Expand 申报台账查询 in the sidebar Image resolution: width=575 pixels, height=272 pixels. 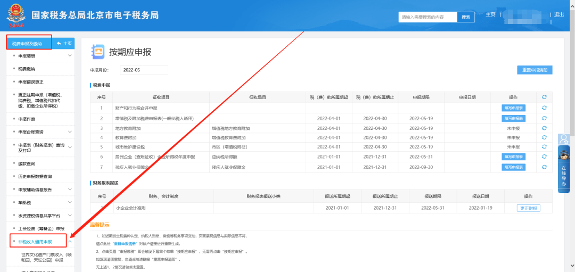70,131
